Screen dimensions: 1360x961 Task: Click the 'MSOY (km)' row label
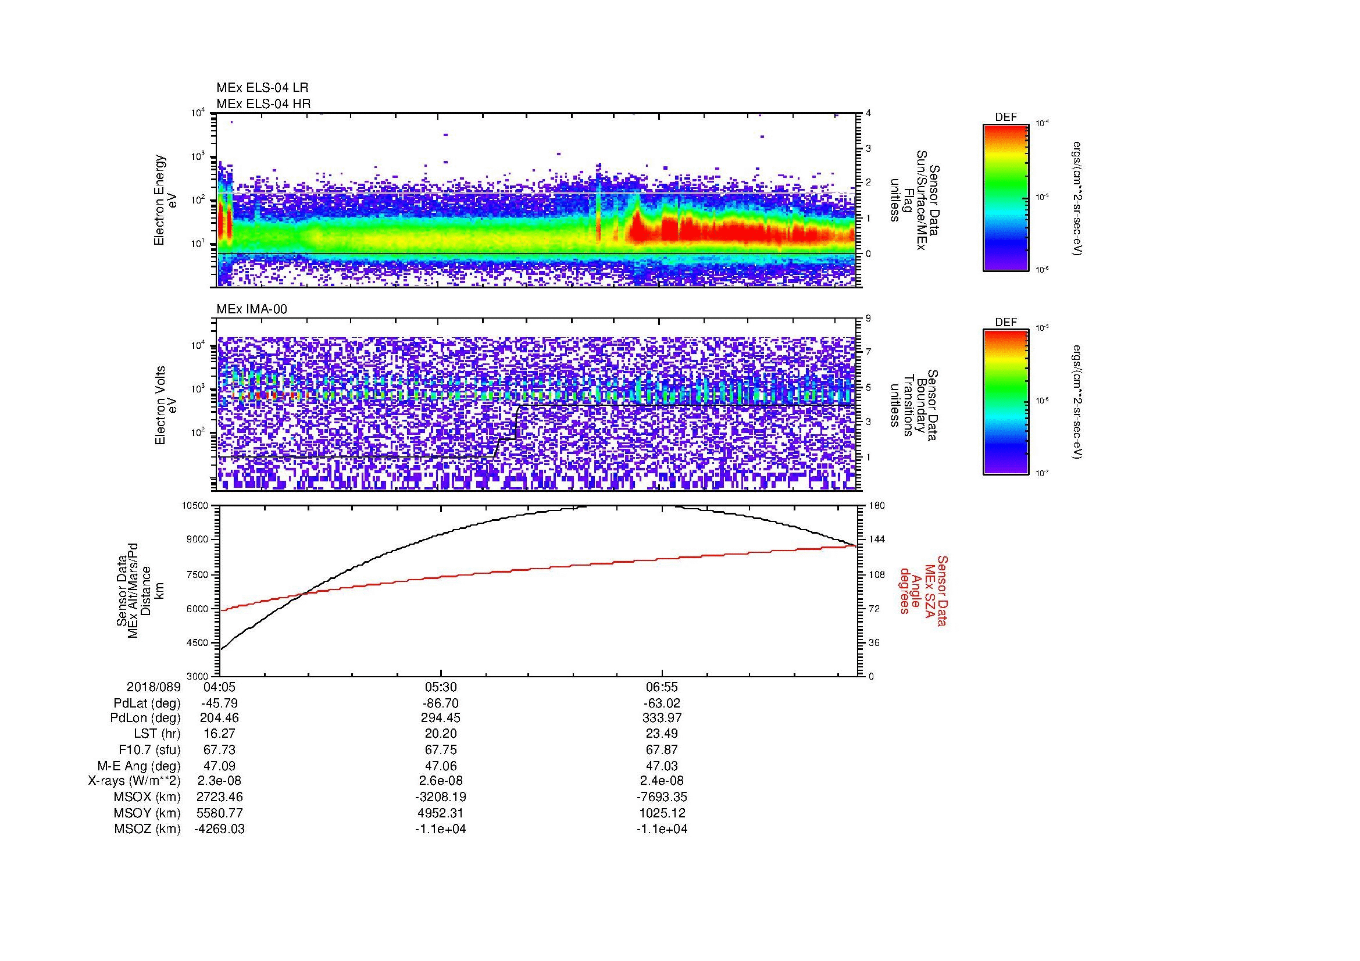[x=147, y=813]
